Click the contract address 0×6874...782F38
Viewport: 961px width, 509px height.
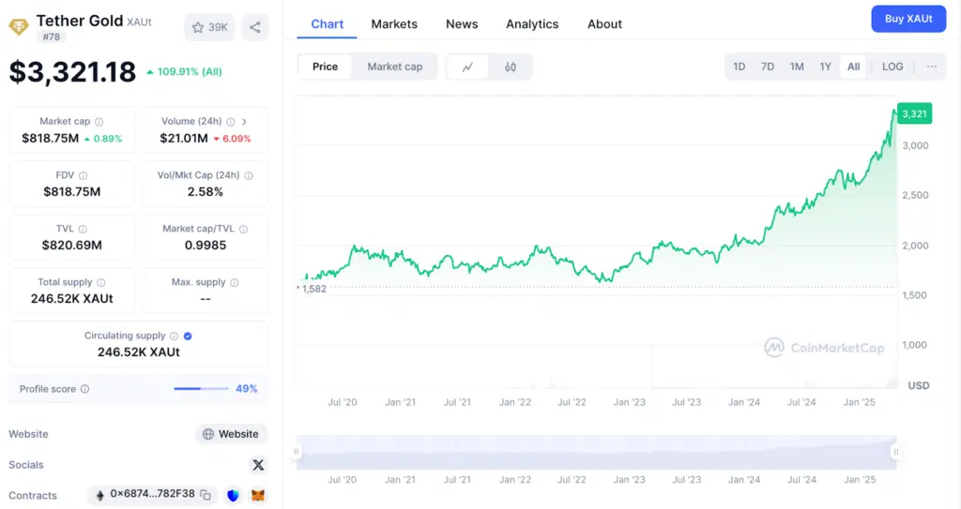(153, 494)
